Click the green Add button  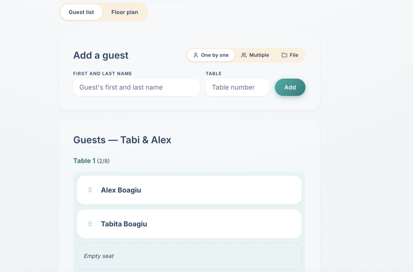click(290, 87)
